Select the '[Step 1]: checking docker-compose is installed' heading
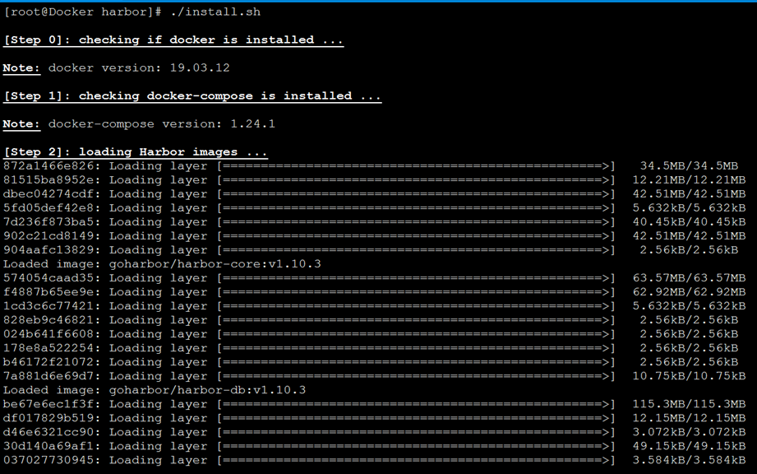This screenshot has width=757, height=474. 192,96
